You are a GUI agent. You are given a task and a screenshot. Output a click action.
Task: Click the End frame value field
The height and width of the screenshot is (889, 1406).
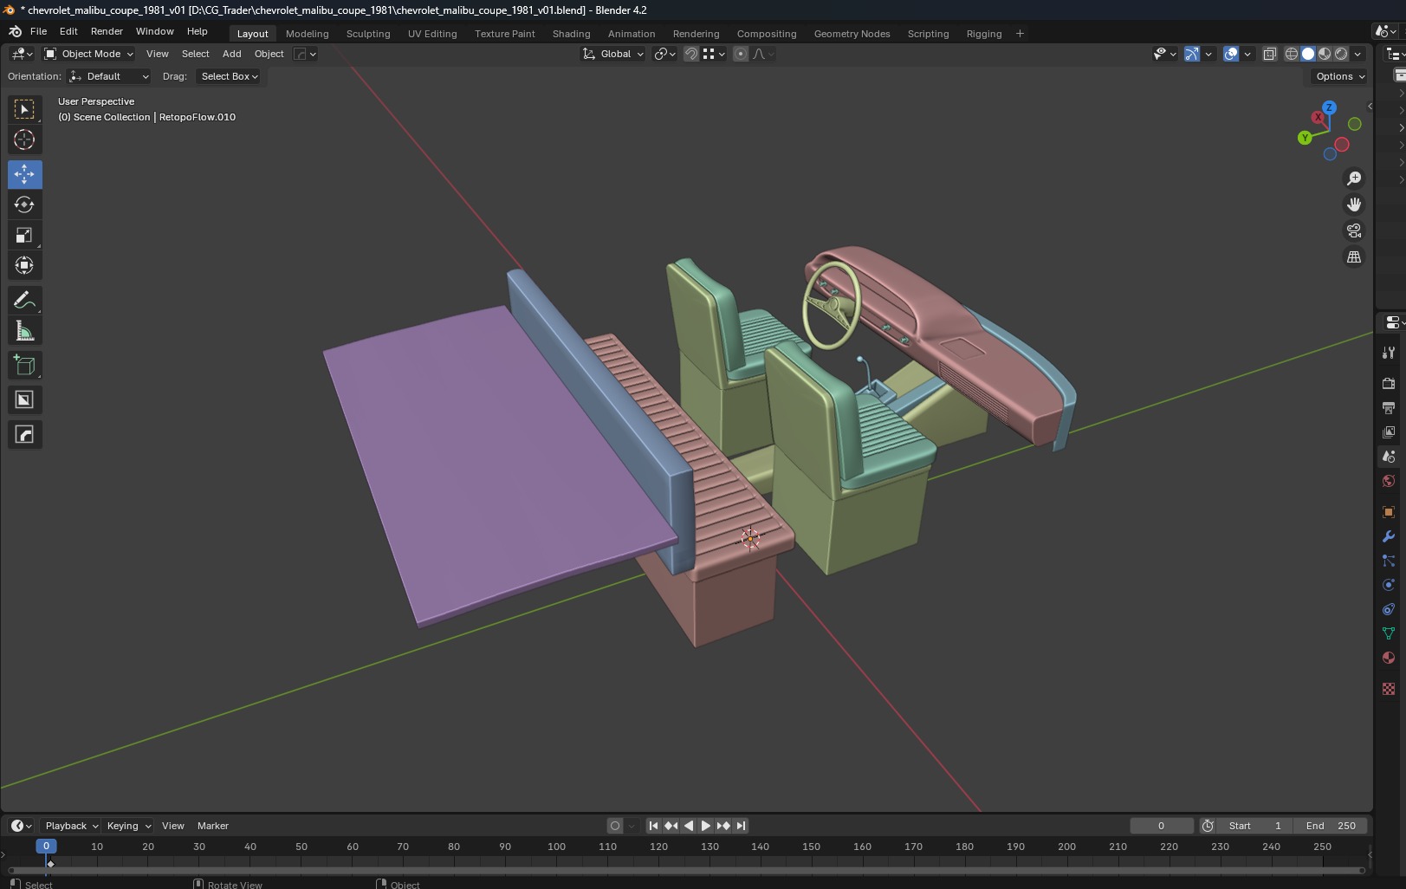(x=1331, y=826)
